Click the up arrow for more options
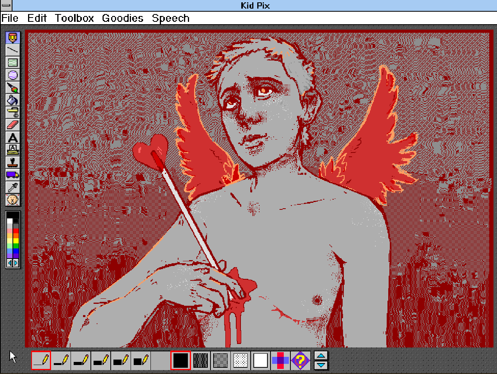Image resolution: width=497 pixels, height=374 pixels. coord(321,356)
